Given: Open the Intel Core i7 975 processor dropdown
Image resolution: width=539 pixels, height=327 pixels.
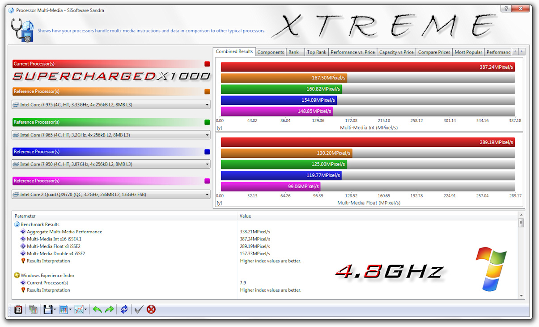Looking at the screenshot, I should (111, 105).
